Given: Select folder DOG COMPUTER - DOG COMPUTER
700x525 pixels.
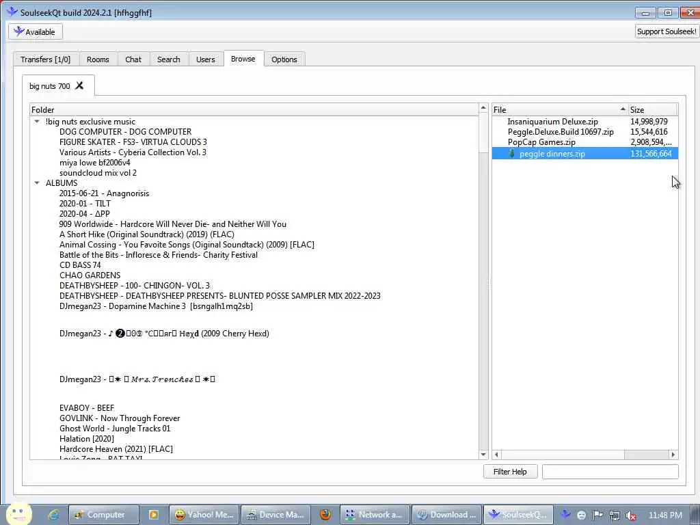Looking at the screenshot, I should point(126,132).
